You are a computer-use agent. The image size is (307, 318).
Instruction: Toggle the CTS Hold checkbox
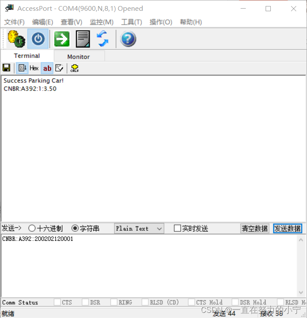point(191,302)
